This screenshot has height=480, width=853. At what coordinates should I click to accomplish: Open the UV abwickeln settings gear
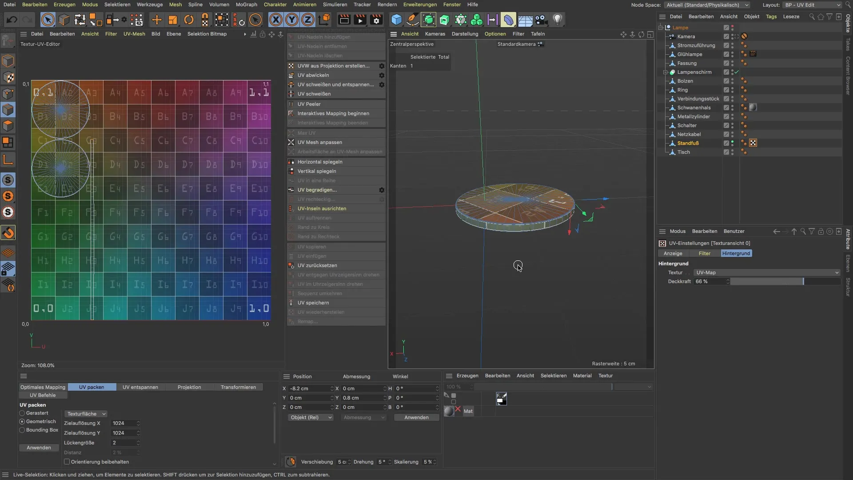click(x=382, y=75)
